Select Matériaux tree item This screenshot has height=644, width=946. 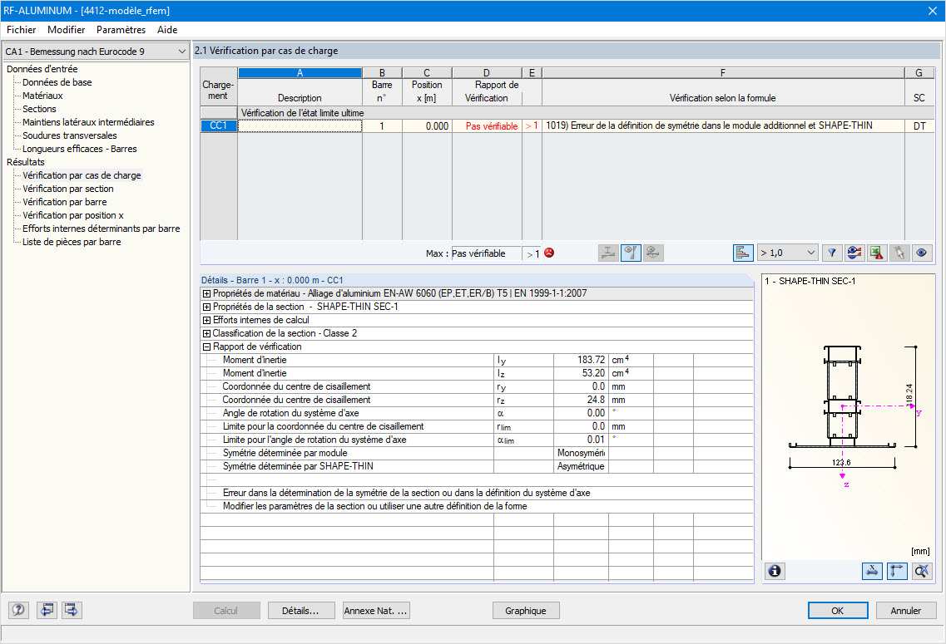click(42, 96)
